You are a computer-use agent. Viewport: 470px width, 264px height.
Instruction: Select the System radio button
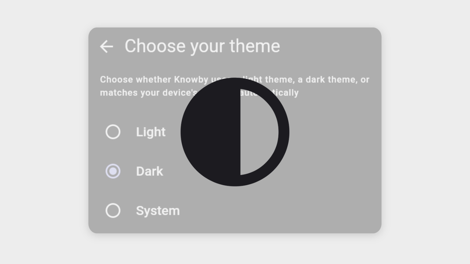pyautogui.click(x=113, y=211)
